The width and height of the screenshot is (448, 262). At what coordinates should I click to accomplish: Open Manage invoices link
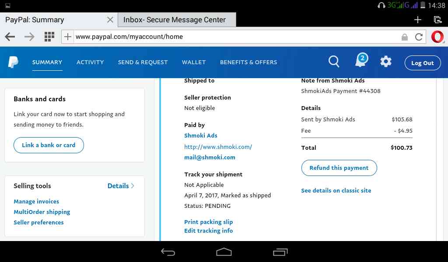pos(36,202)
